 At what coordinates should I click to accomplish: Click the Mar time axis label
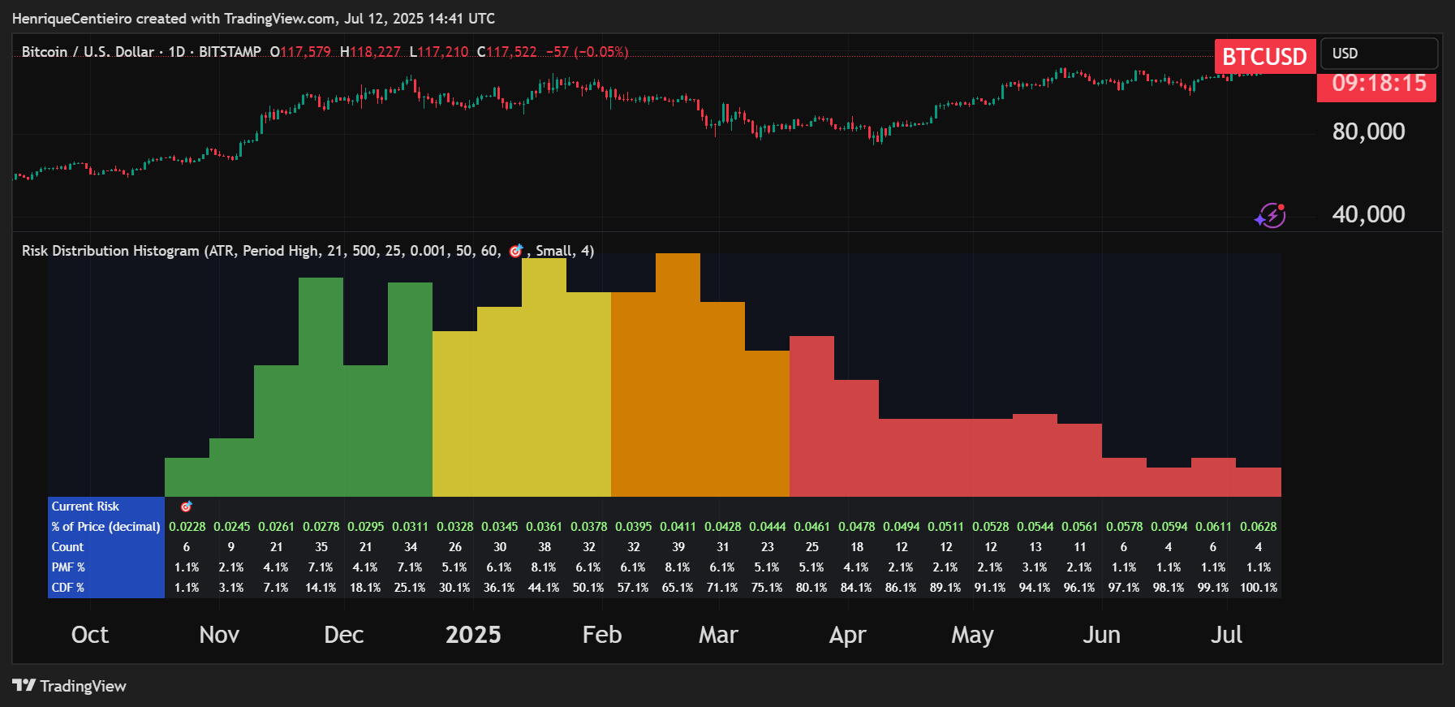[718, 635]
